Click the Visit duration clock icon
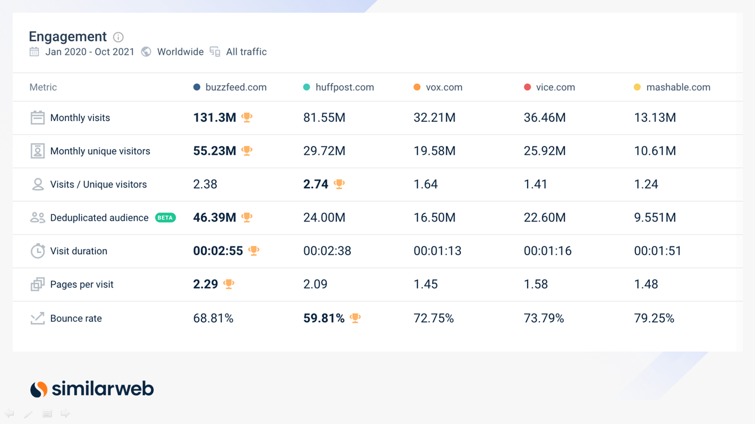755x424 pixels. tap(38, 251)
